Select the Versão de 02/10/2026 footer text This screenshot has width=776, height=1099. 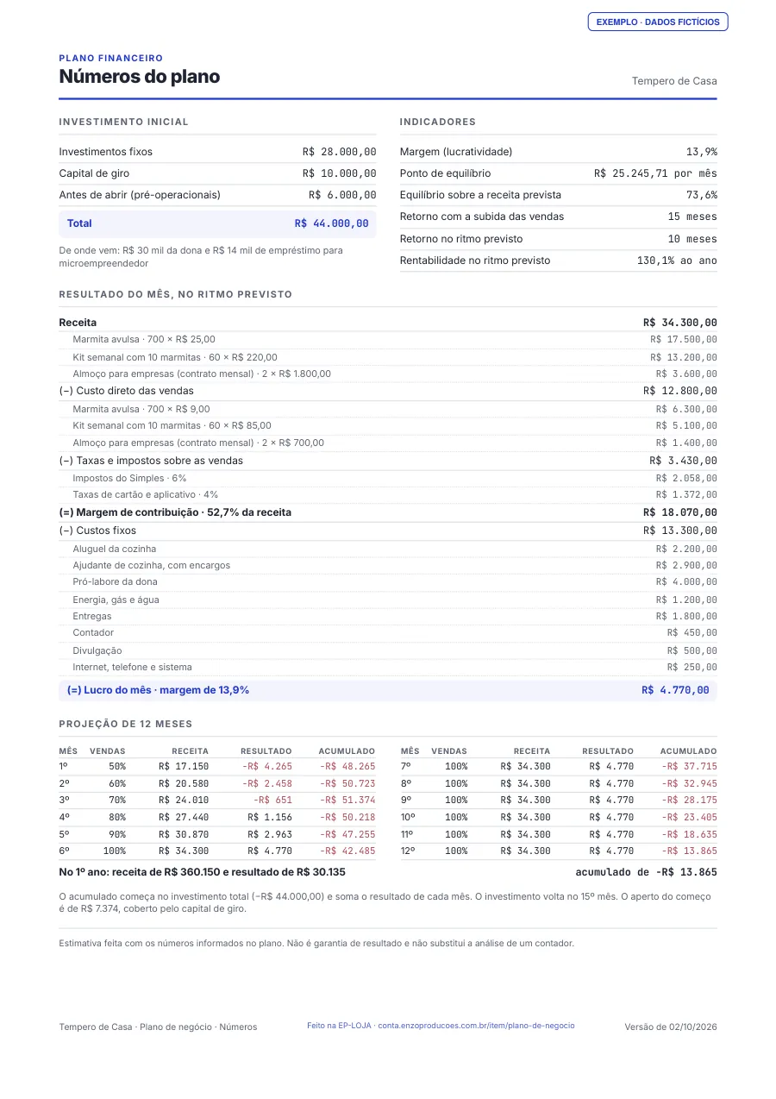tap(671, 1027)
